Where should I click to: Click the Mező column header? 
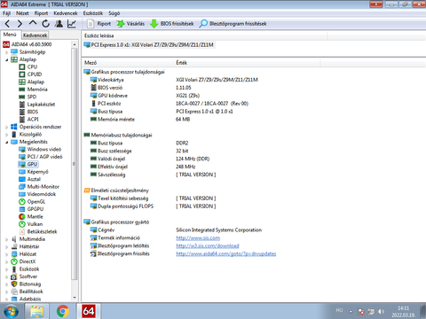[x=128, y=63]
